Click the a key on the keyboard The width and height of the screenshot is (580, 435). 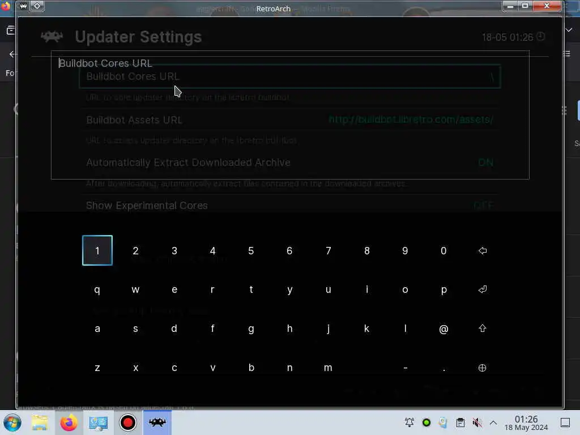tap(97, 329)
